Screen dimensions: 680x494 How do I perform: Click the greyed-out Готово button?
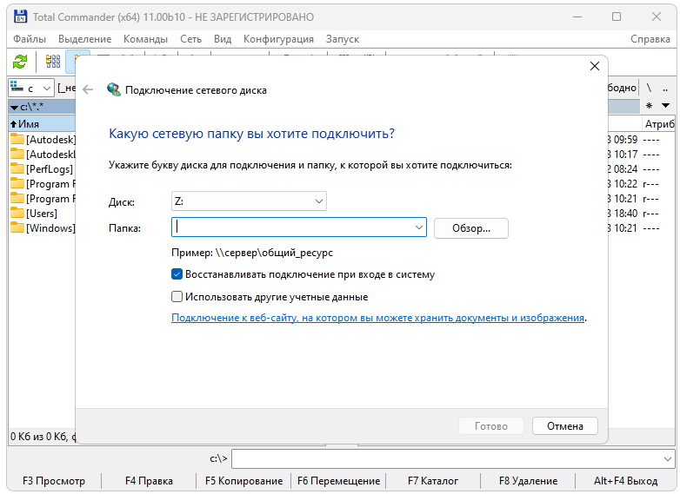pyautogui.click(x=491, y=426)
